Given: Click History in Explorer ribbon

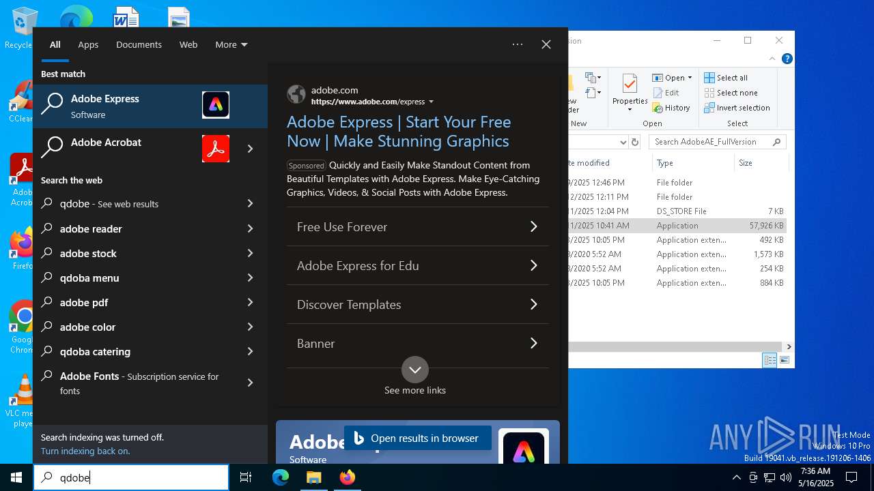Looking at the screenshot, I should click(671, 108).
